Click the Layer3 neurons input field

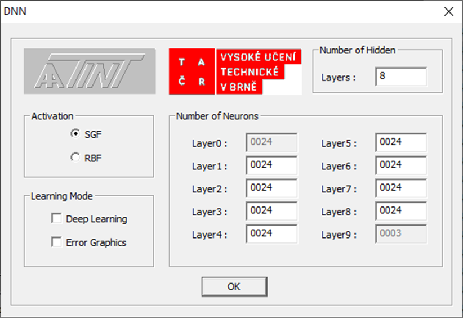(271, 211)
